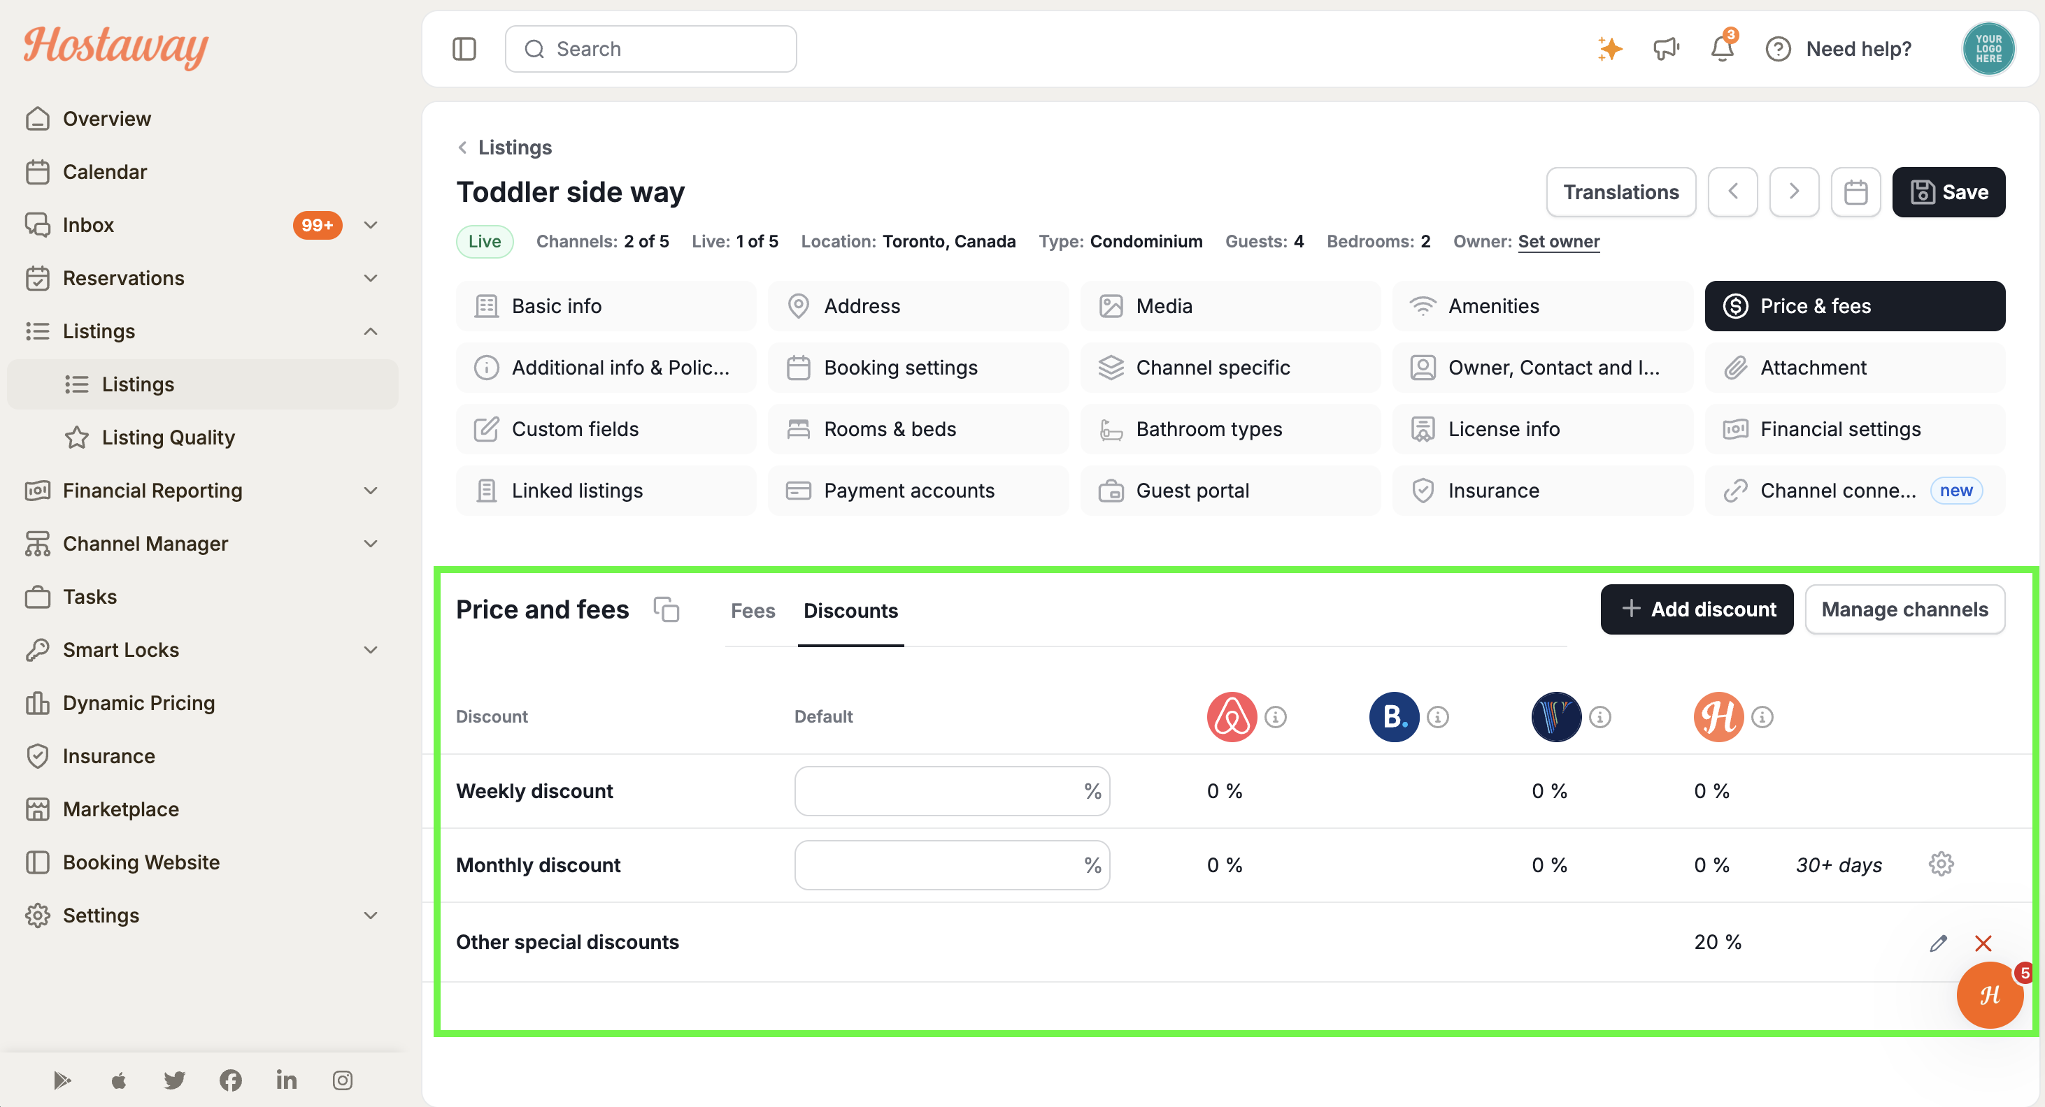Open the Instagram icon in sidebar footer
Viewport: 2045px width, 1107px height.
pyautogui.click(x=342, y=1080)
